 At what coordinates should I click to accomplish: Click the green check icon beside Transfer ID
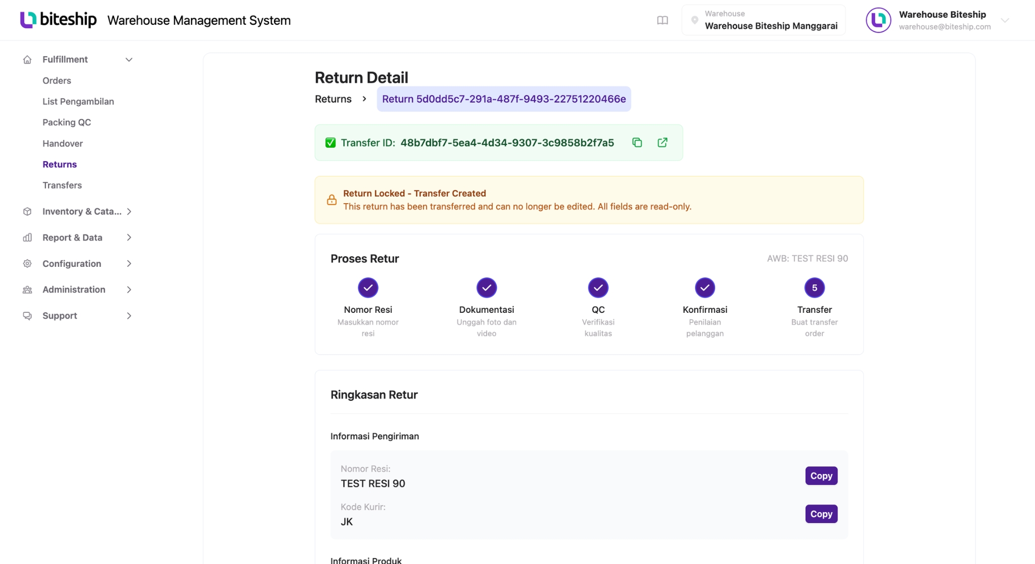(x=331, y=143)
